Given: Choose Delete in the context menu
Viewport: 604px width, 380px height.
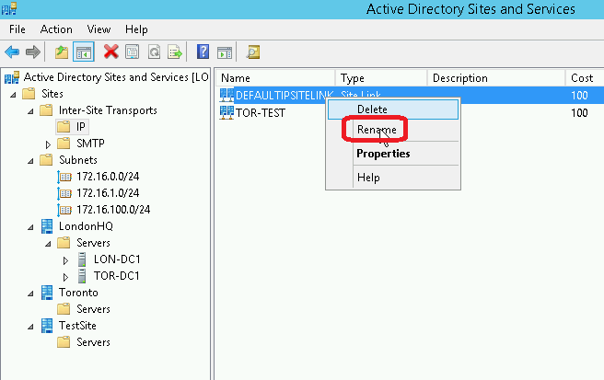Looking at the screenshot, I should coord(393,109).
